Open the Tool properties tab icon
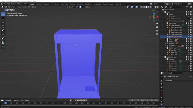Viewport: 193px width, 108px height. 162,77
